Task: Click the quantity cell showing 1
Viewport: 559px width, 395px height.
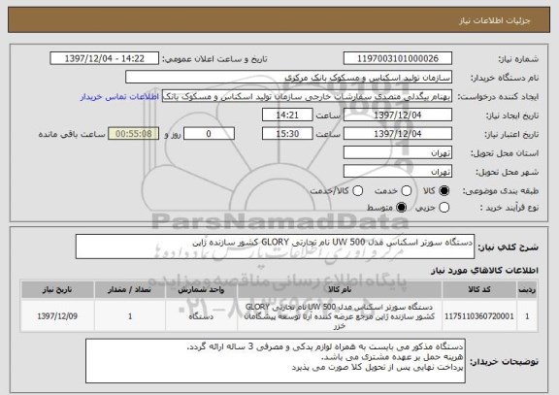Action: [x=129, y=316]
